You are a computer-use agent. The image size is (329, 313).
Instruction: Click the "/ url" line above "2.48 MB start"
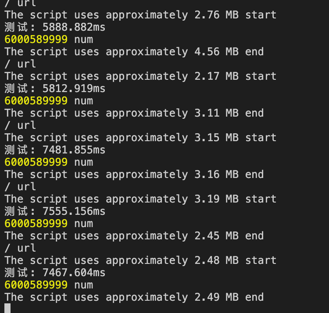click(20, 248)
